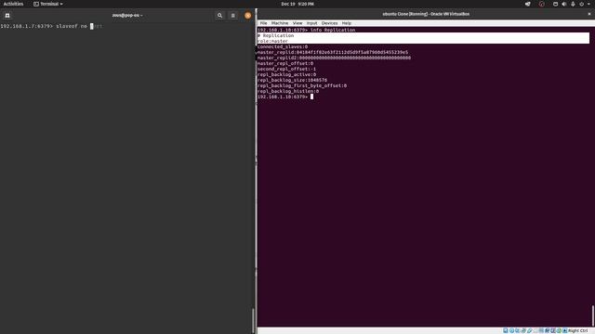Click the VM terminal vertical scrollbar thumb
The height and width of the screenshot is (334, 595).
coord(592,315)
